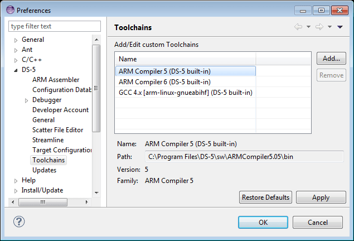The image size is (354, 241).
Task: Select General under DS-5
Action: pos(43,120)
